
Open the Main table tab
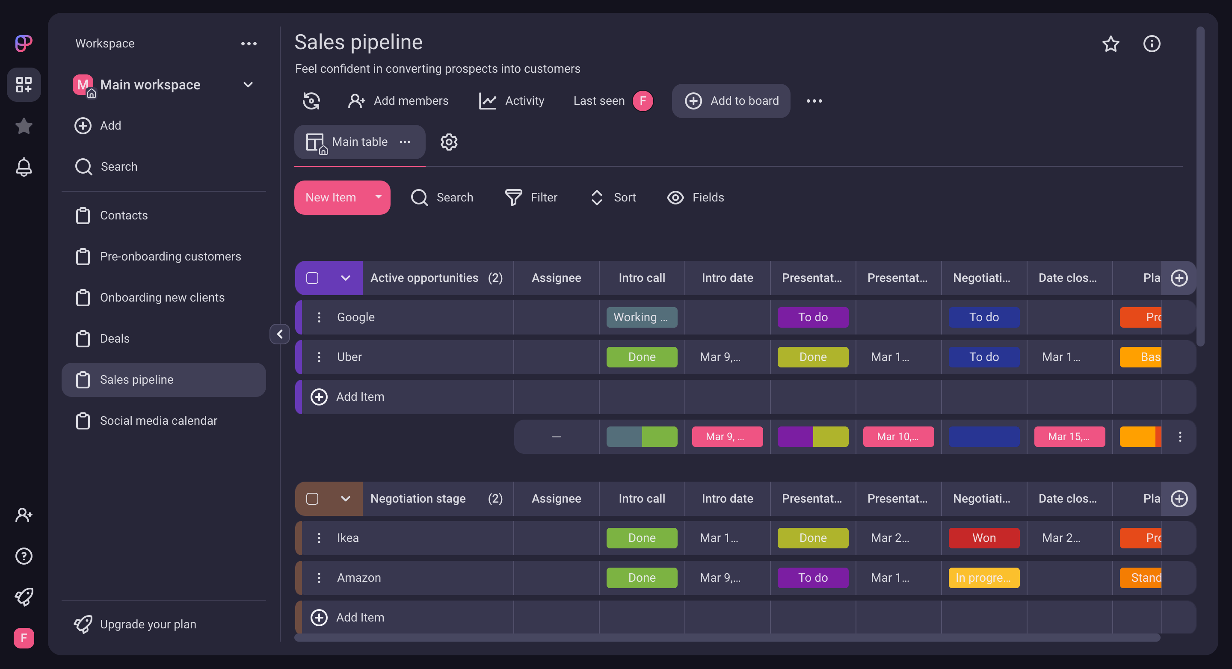(x=359, y=142)
